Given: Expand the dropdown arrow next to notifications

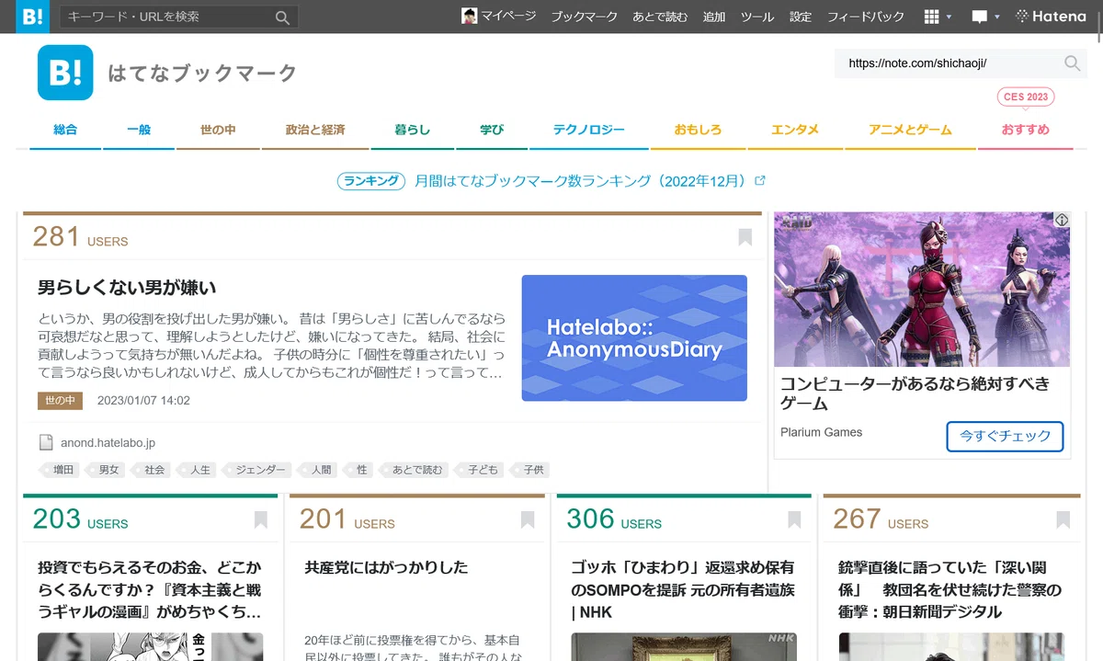Looking at the screenshot, I should coord(997,17).
